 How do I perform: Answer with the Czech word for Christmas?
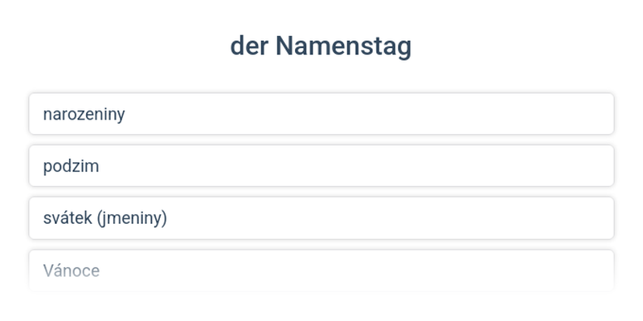321,270
